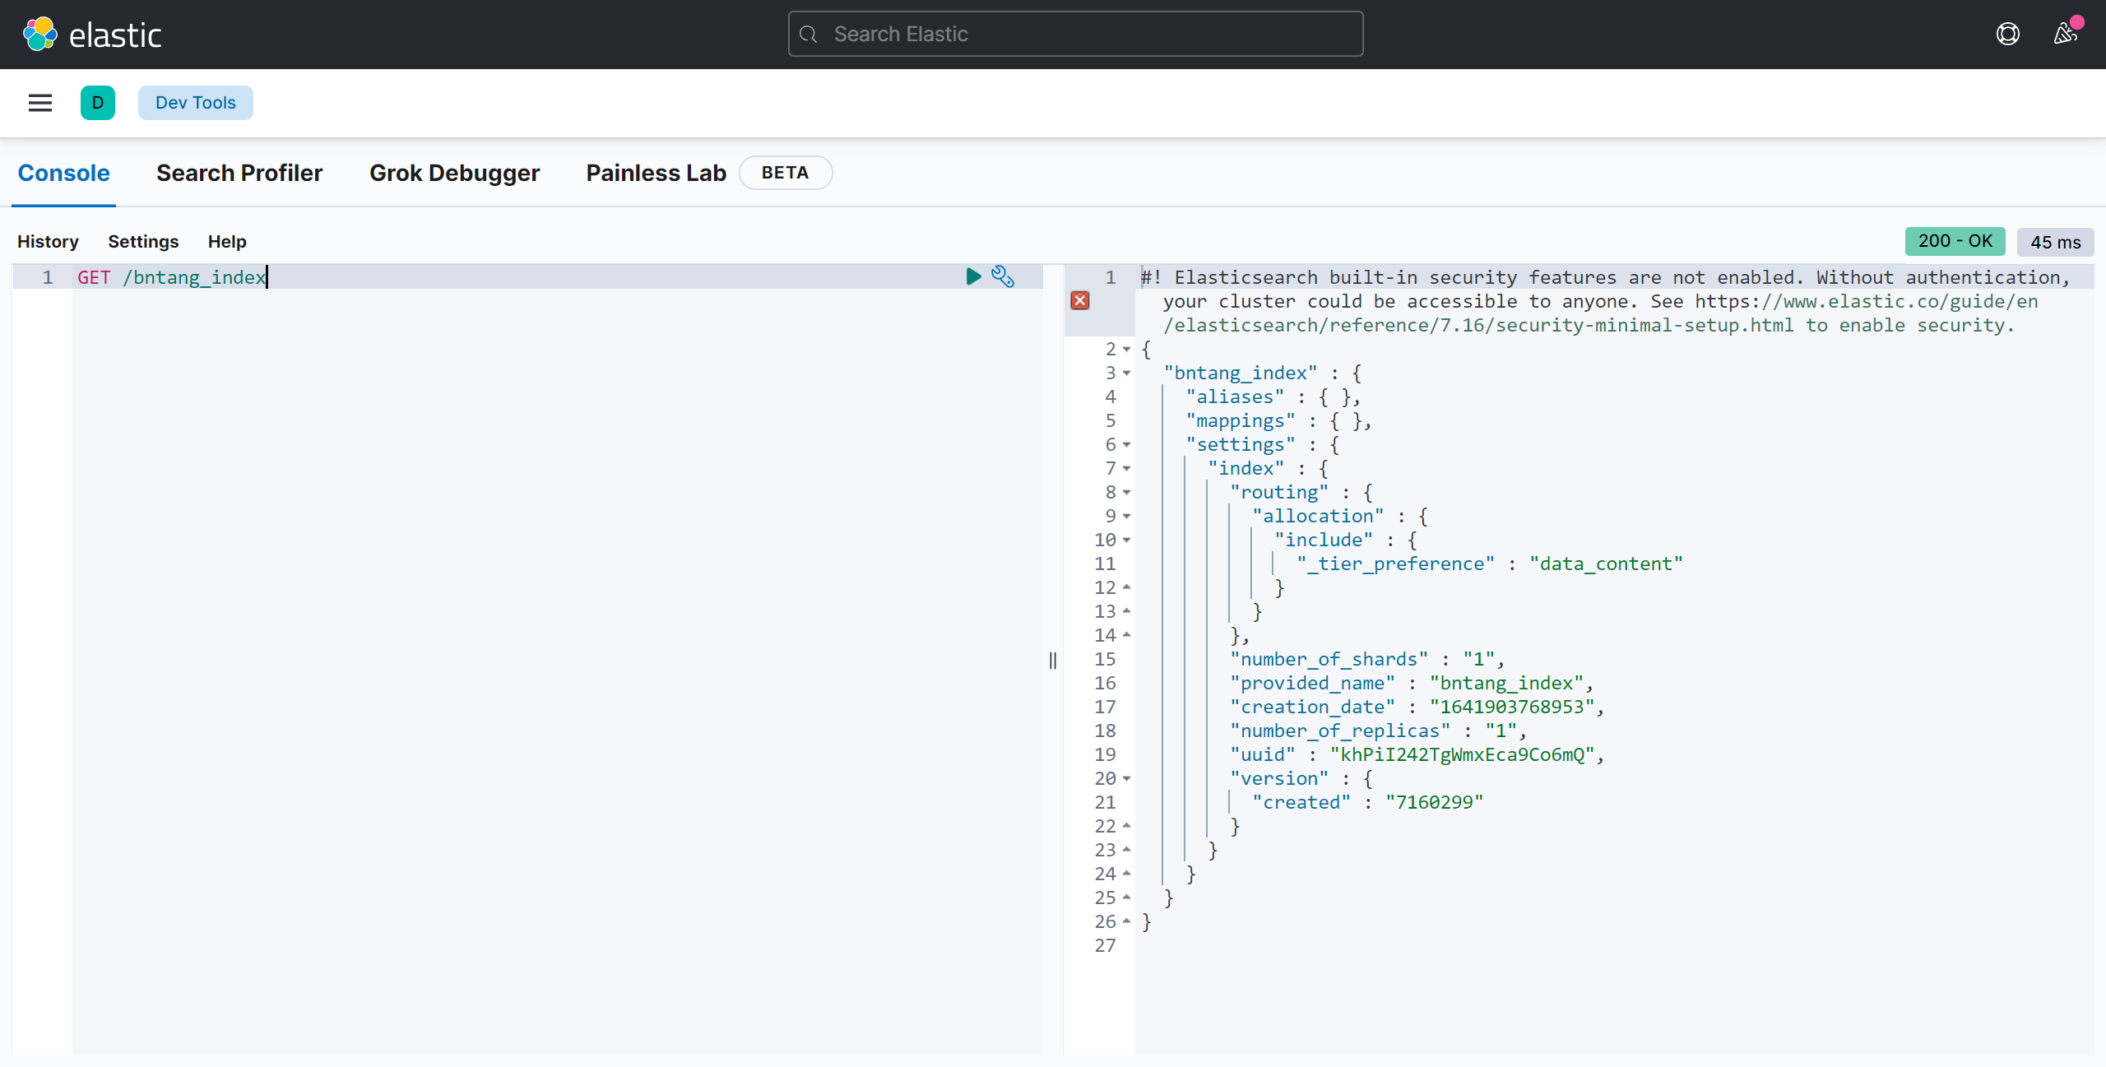Click the "mappings" key in output
Screen dimensions: 2106x1067
pyautogui.click(x=1241, y=420)
